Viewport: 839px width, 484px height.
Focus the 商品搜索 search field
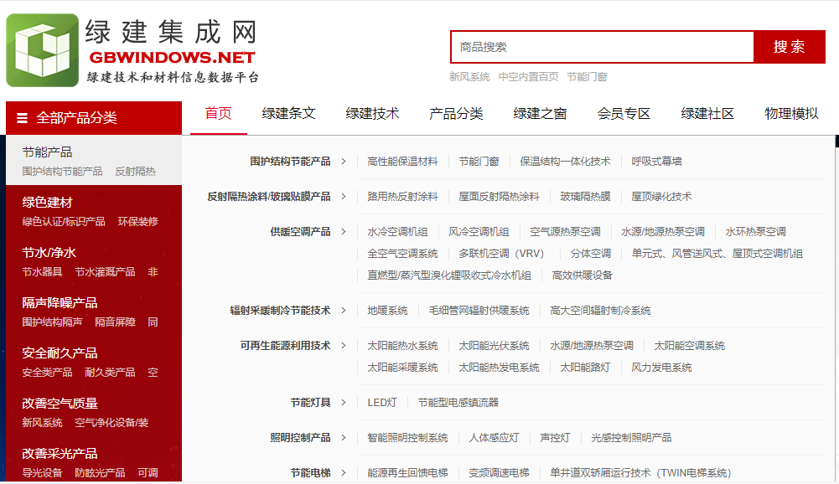pos(602,47)
